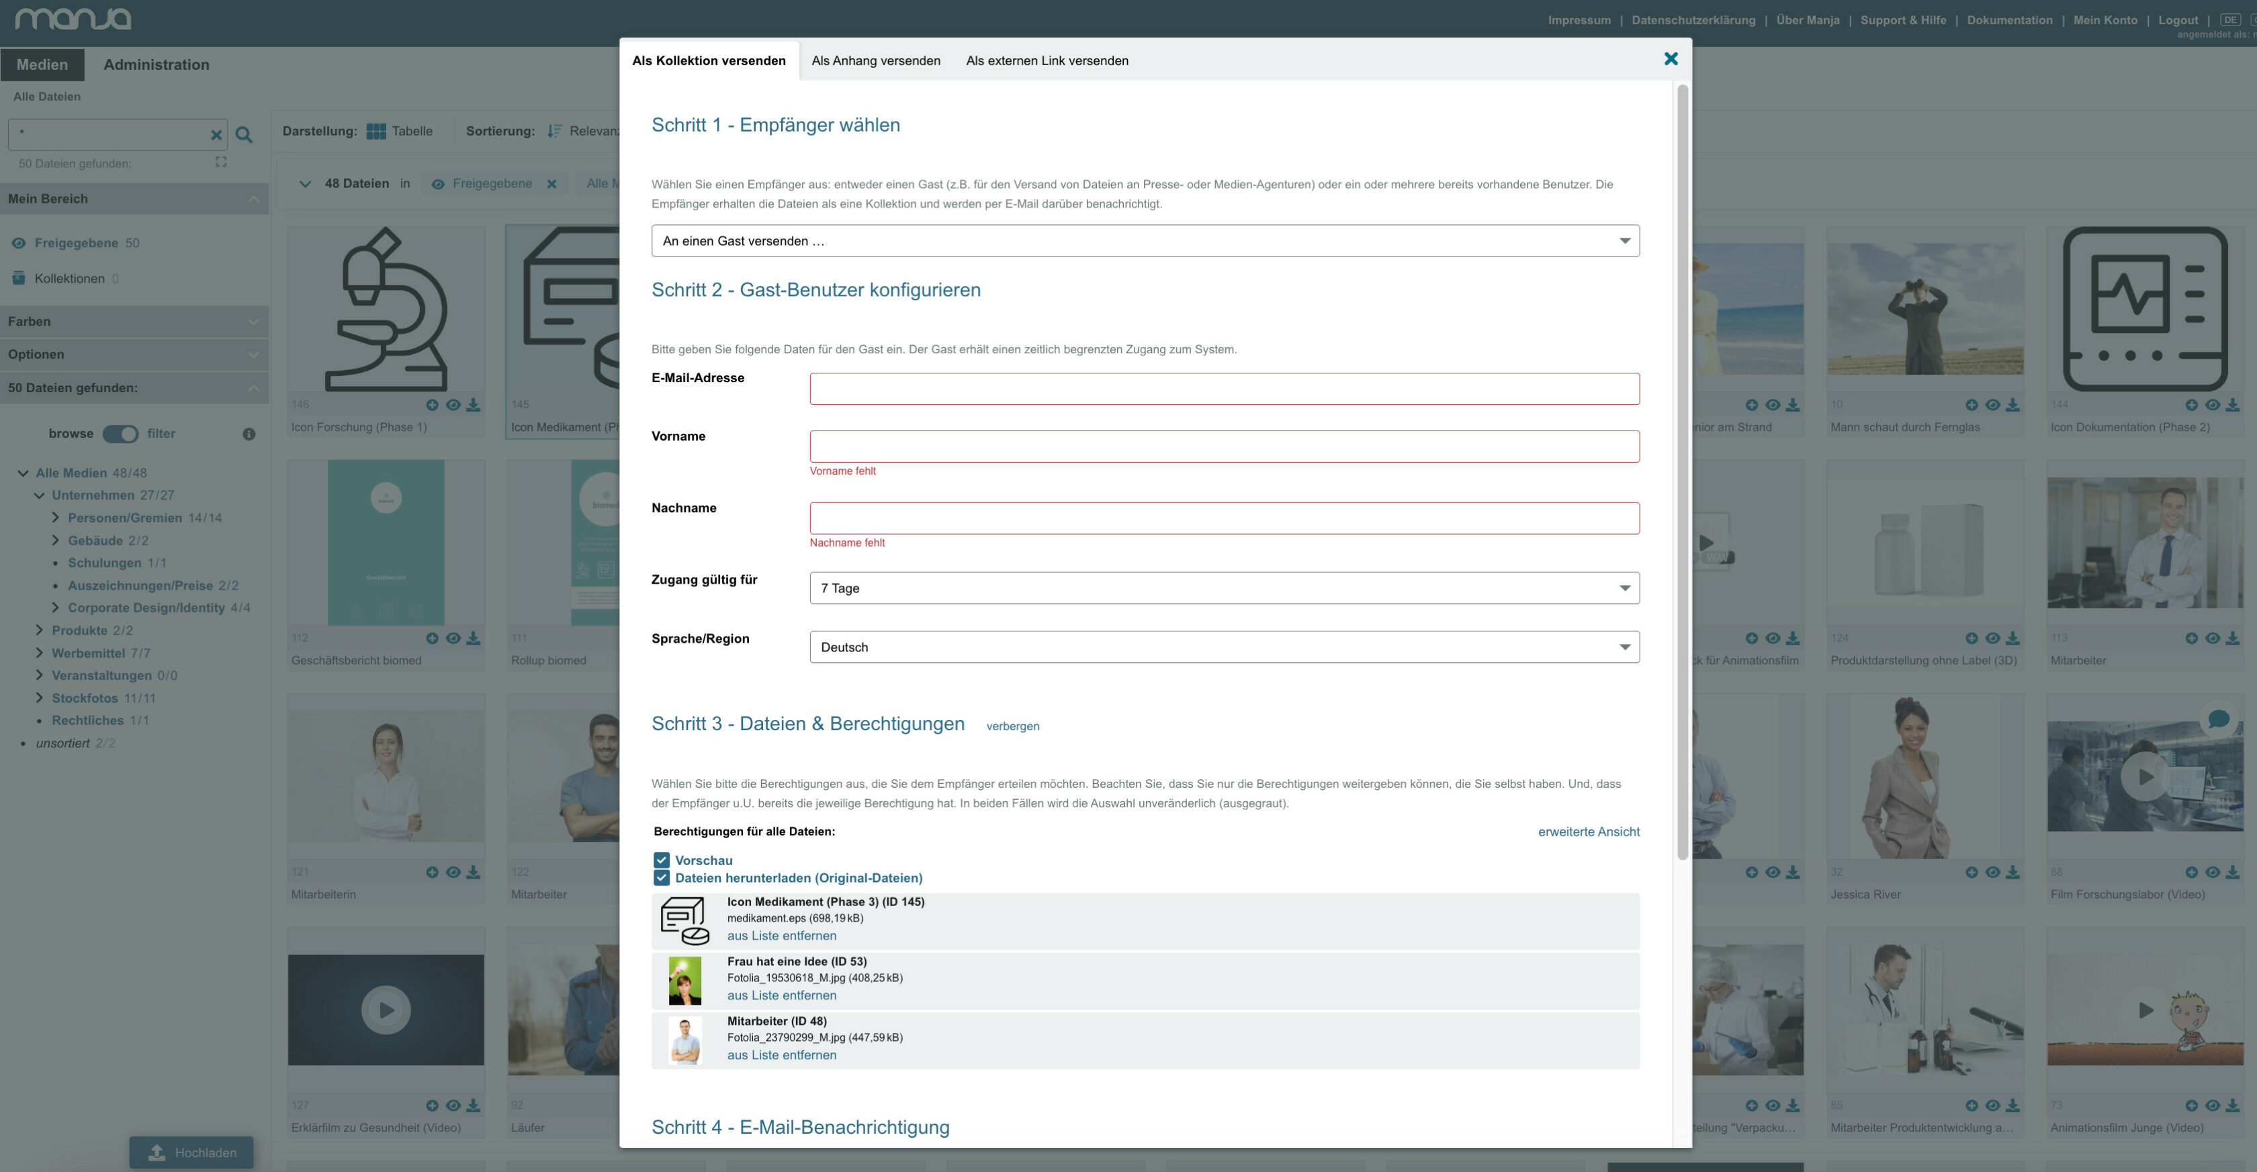Remove Frau hat eine Idee from list

click(x=781, y=996)
